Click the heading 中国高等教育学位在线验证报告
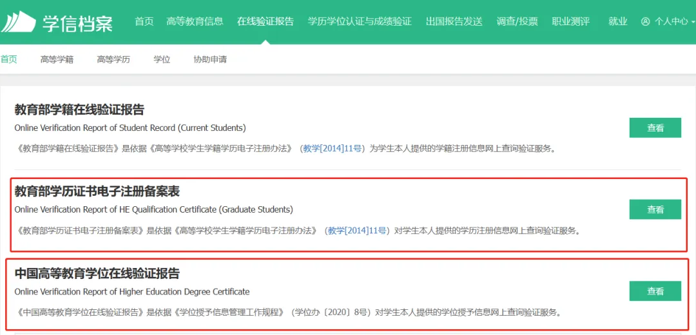This screenshot has width=696, height=335. pyautogui.click(x=97, y=273)
